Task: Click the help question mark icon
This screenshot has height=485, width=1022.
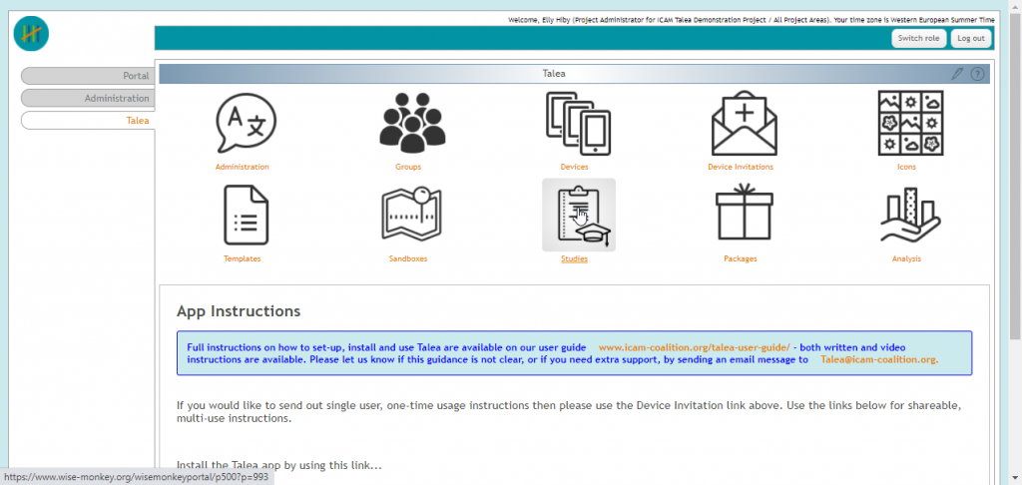Action: 977,74
